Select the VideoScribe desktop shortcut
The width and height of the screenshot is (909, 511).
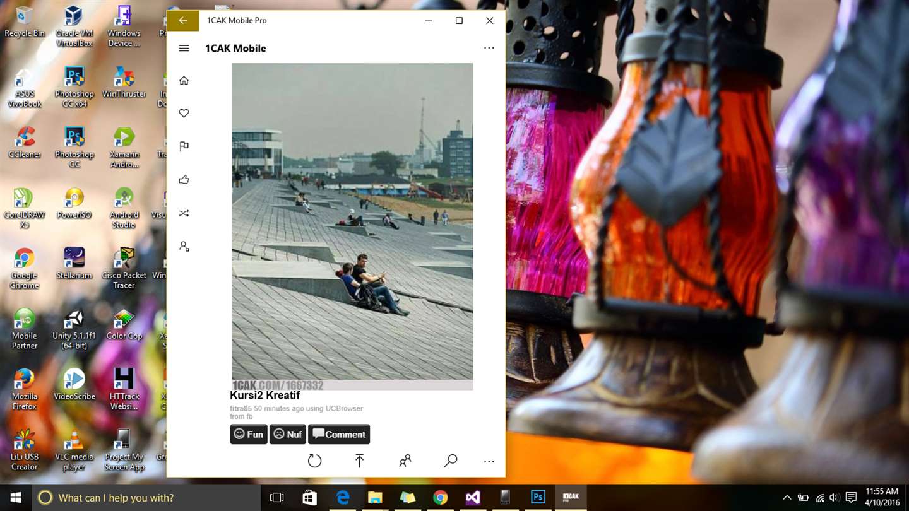(74, 385)
